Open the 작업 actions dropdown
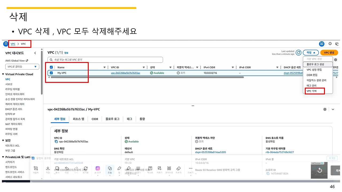Image resolution: width=342 pixels, height=192 pixels. tap(311, 53)
